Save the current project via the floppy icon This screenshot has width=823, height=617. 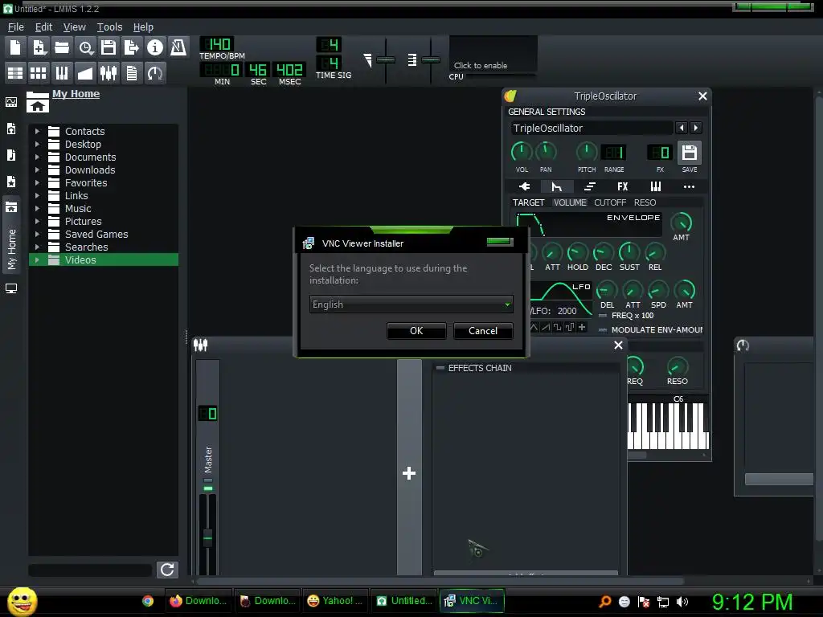click(x=109, y=47)
